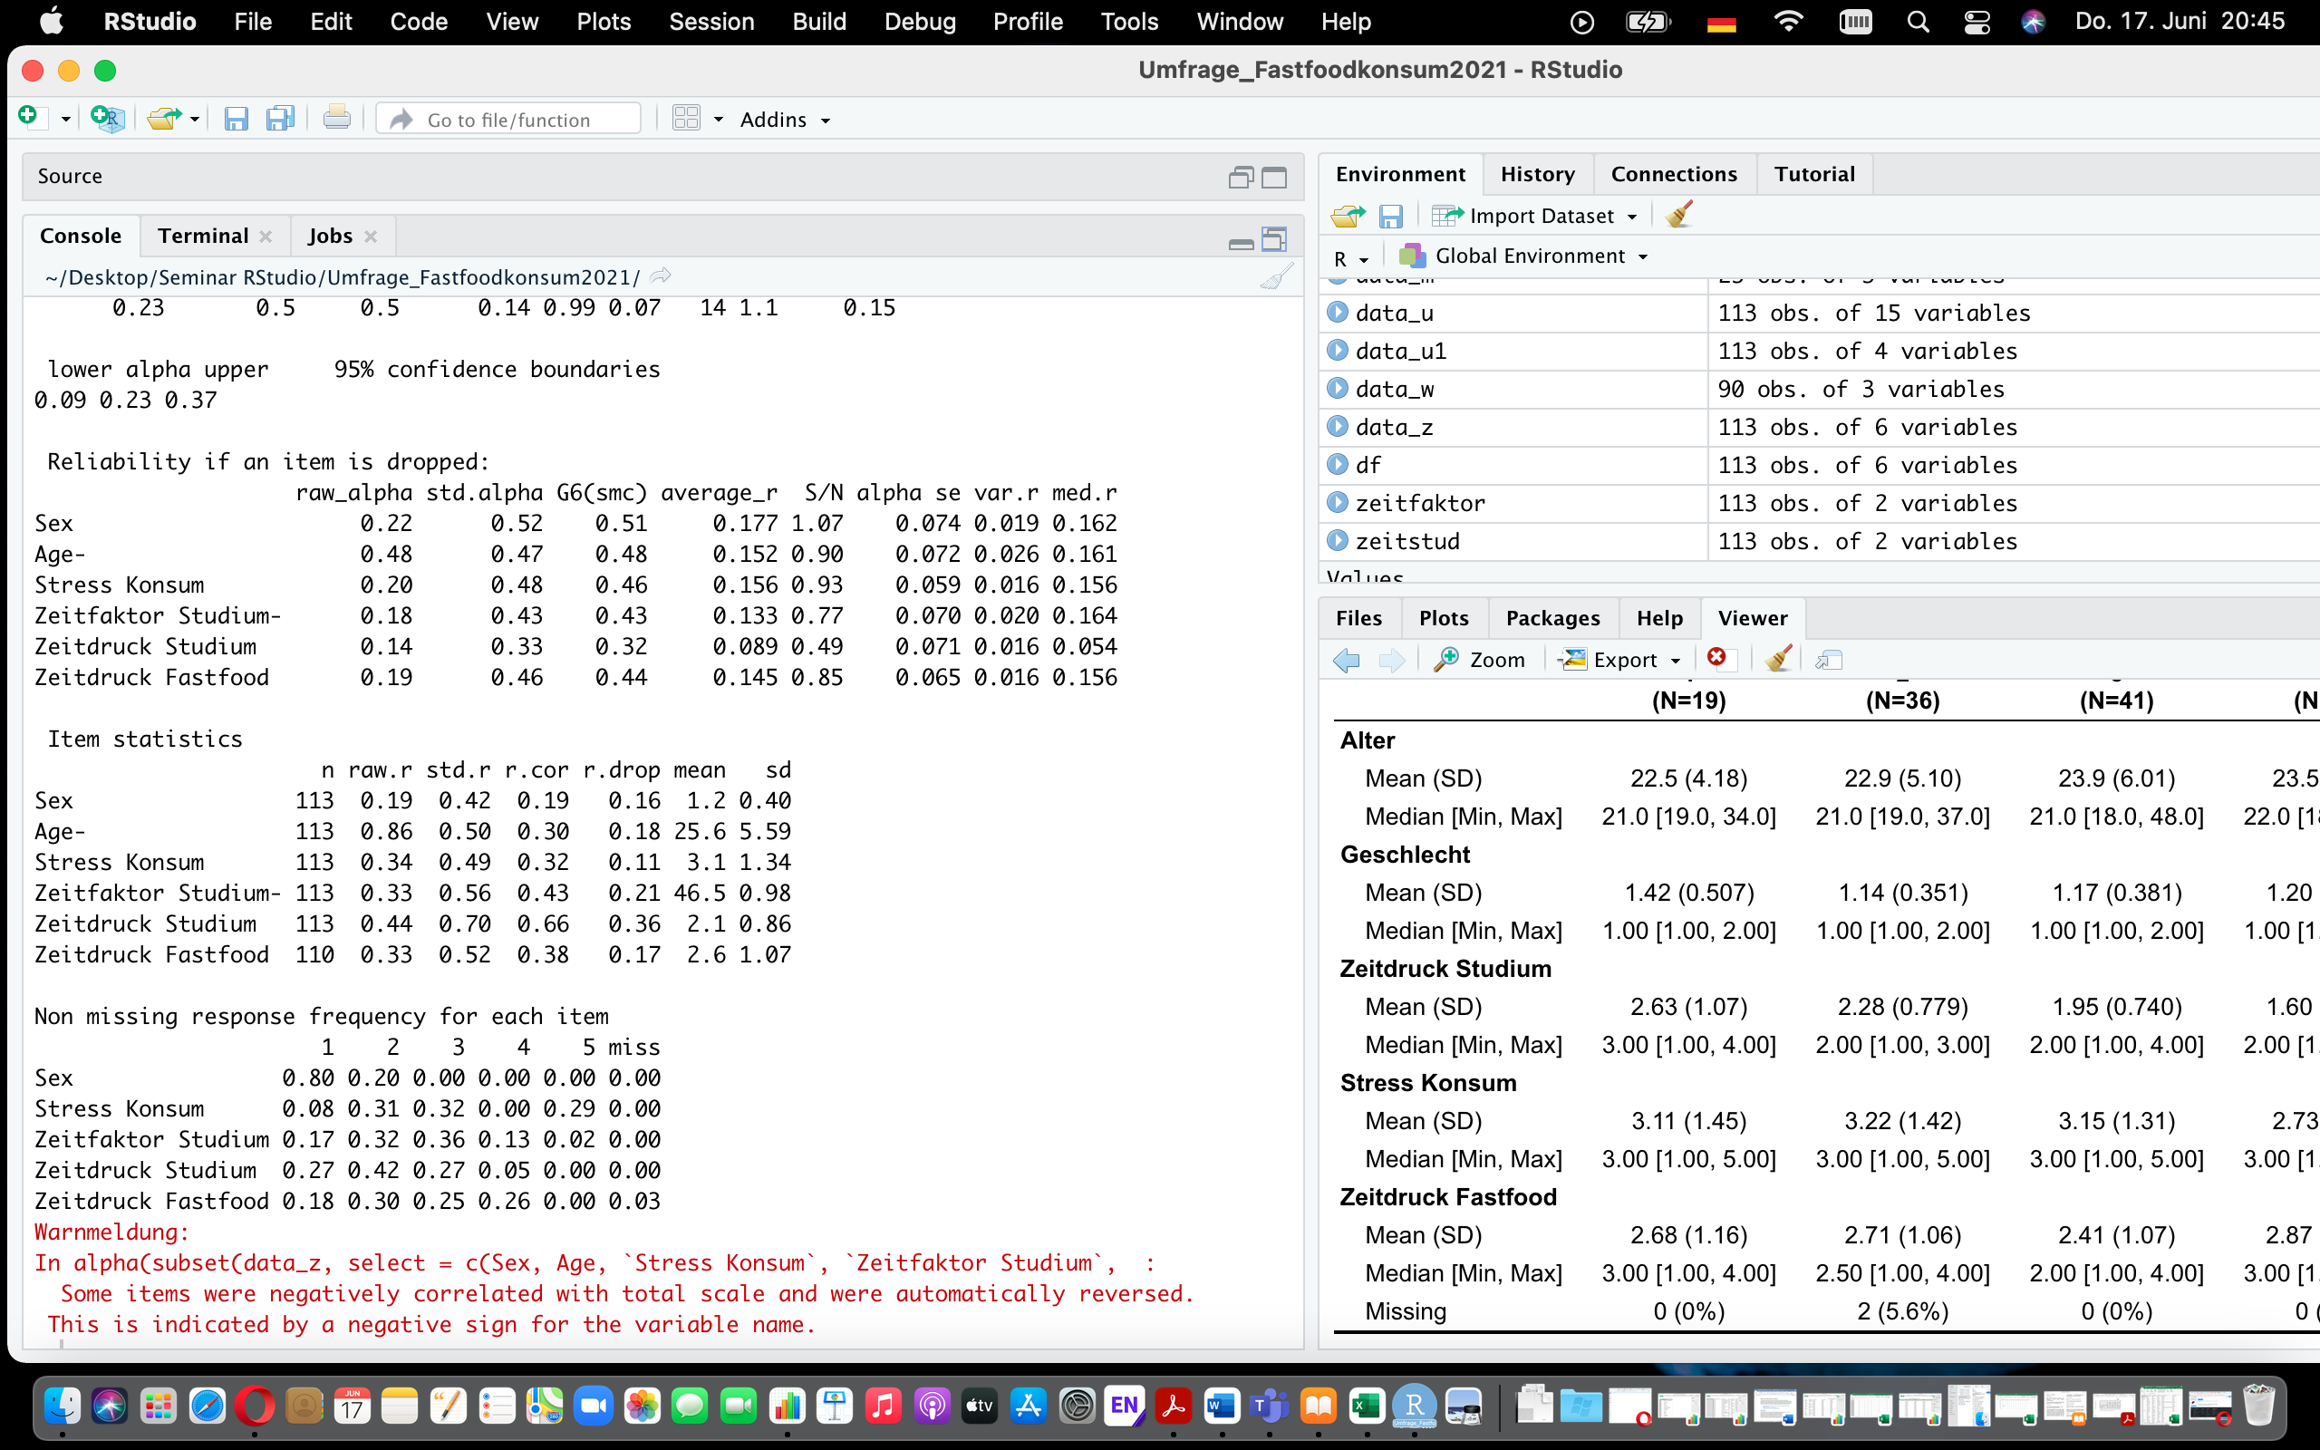Open the recent files dropdown arrow
This screenshot has width=2320, height=1450.
click(195, 120)
